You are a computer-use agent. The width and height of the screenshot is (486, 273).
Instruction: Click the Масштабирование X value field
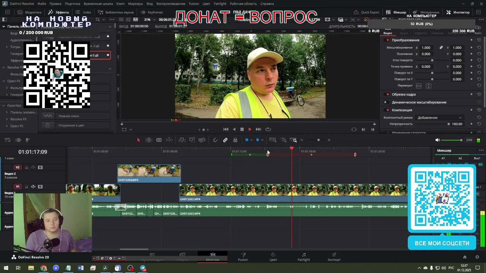point(426,48)
